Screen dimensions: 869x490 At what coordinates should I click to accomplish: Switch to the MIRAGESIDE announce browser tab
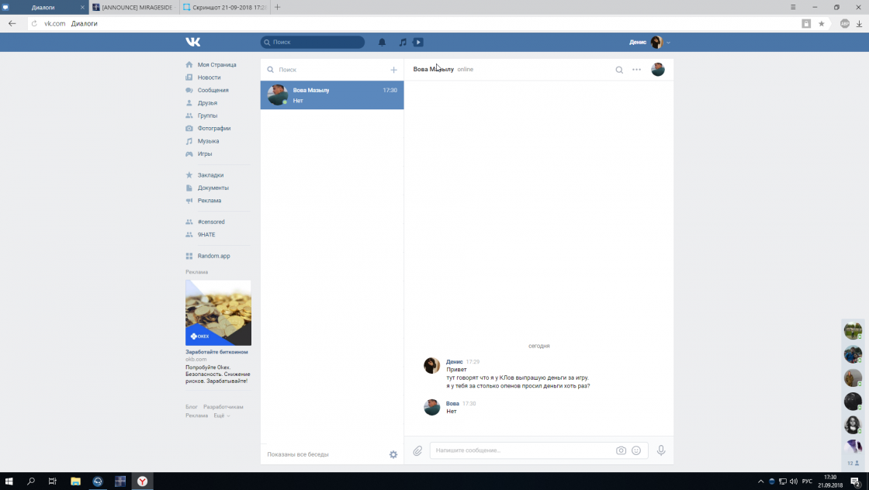[132, 7]
